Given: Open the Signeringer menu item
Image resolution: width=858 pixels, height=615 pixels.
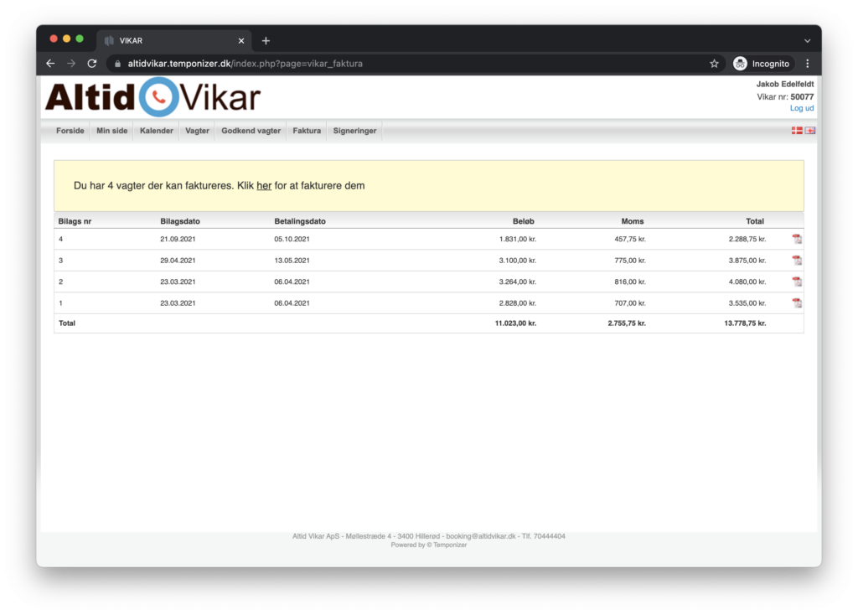Looking at the screenshot, I should [x=354, y=131].
